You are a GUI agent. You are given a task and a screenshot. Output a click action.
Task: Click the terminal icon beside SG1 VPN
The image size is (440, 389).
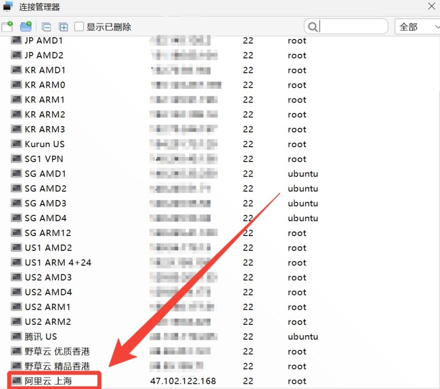click(16, 159)
